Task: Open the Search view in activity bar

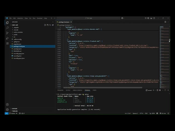Action: click(x=7, y=28)
